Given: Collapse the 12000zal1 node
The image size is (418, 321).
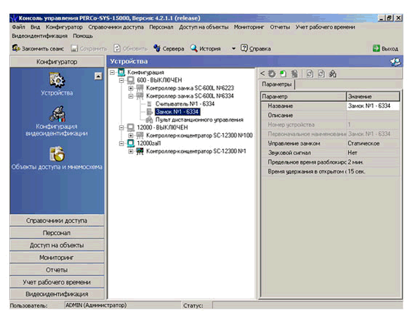Looking at the screenshot, I should (x=121, y=143).
